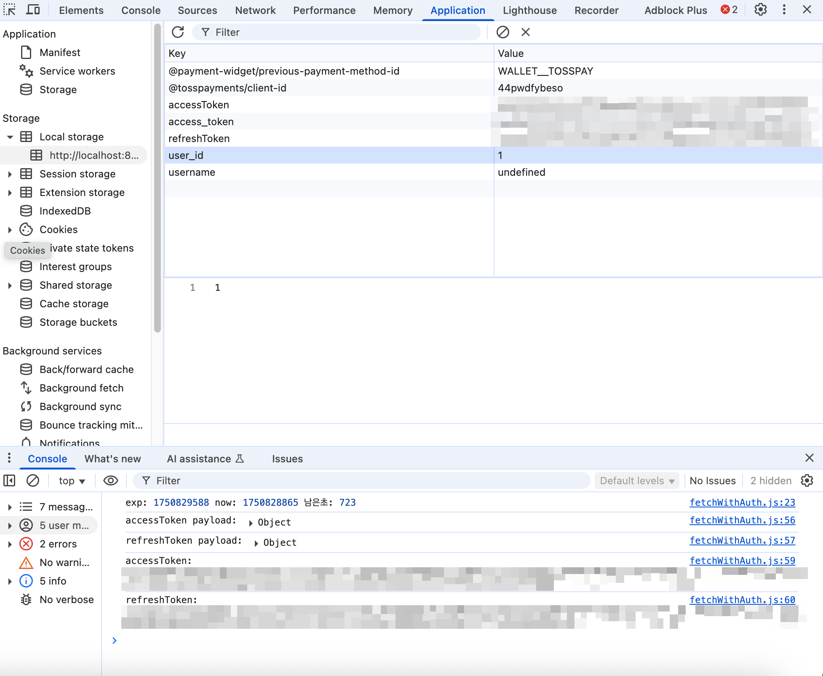Close the console drawer
823x676 pixels.
809,458
